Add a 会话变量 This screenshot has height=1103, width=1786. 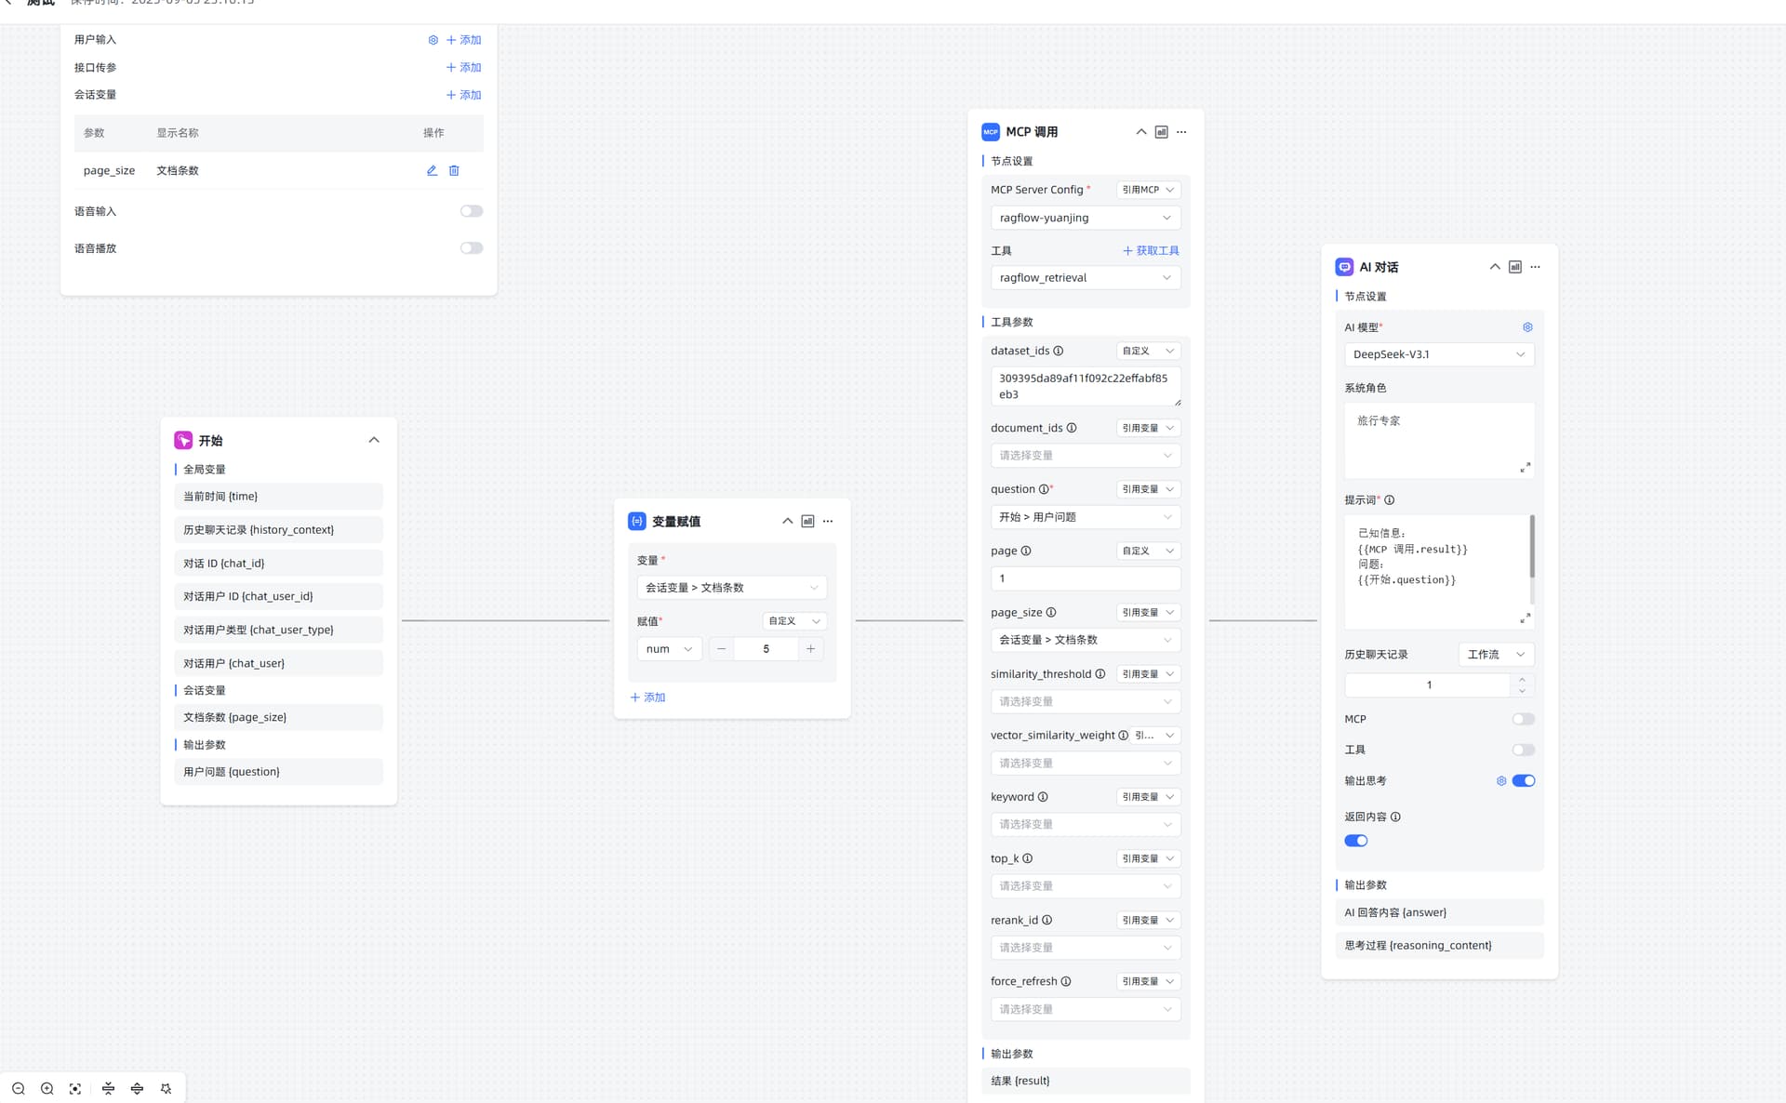click(463, 95)
